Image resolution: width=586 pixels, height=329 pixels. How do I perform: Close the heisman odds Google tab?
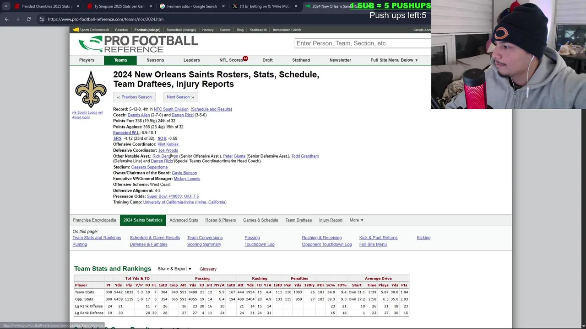pos(223,6)
